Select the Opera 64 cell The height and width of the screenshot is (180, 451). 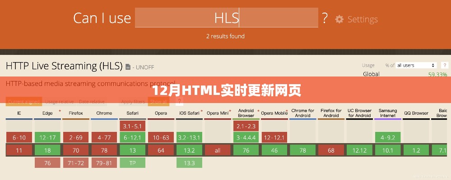[161, 150]
